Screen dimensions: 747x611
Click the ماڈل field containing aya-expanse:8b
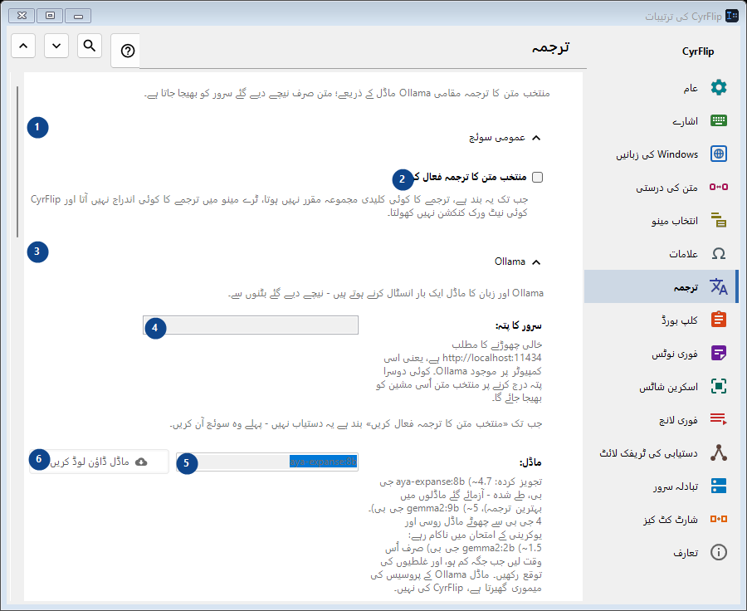click(x=267, y=462)
